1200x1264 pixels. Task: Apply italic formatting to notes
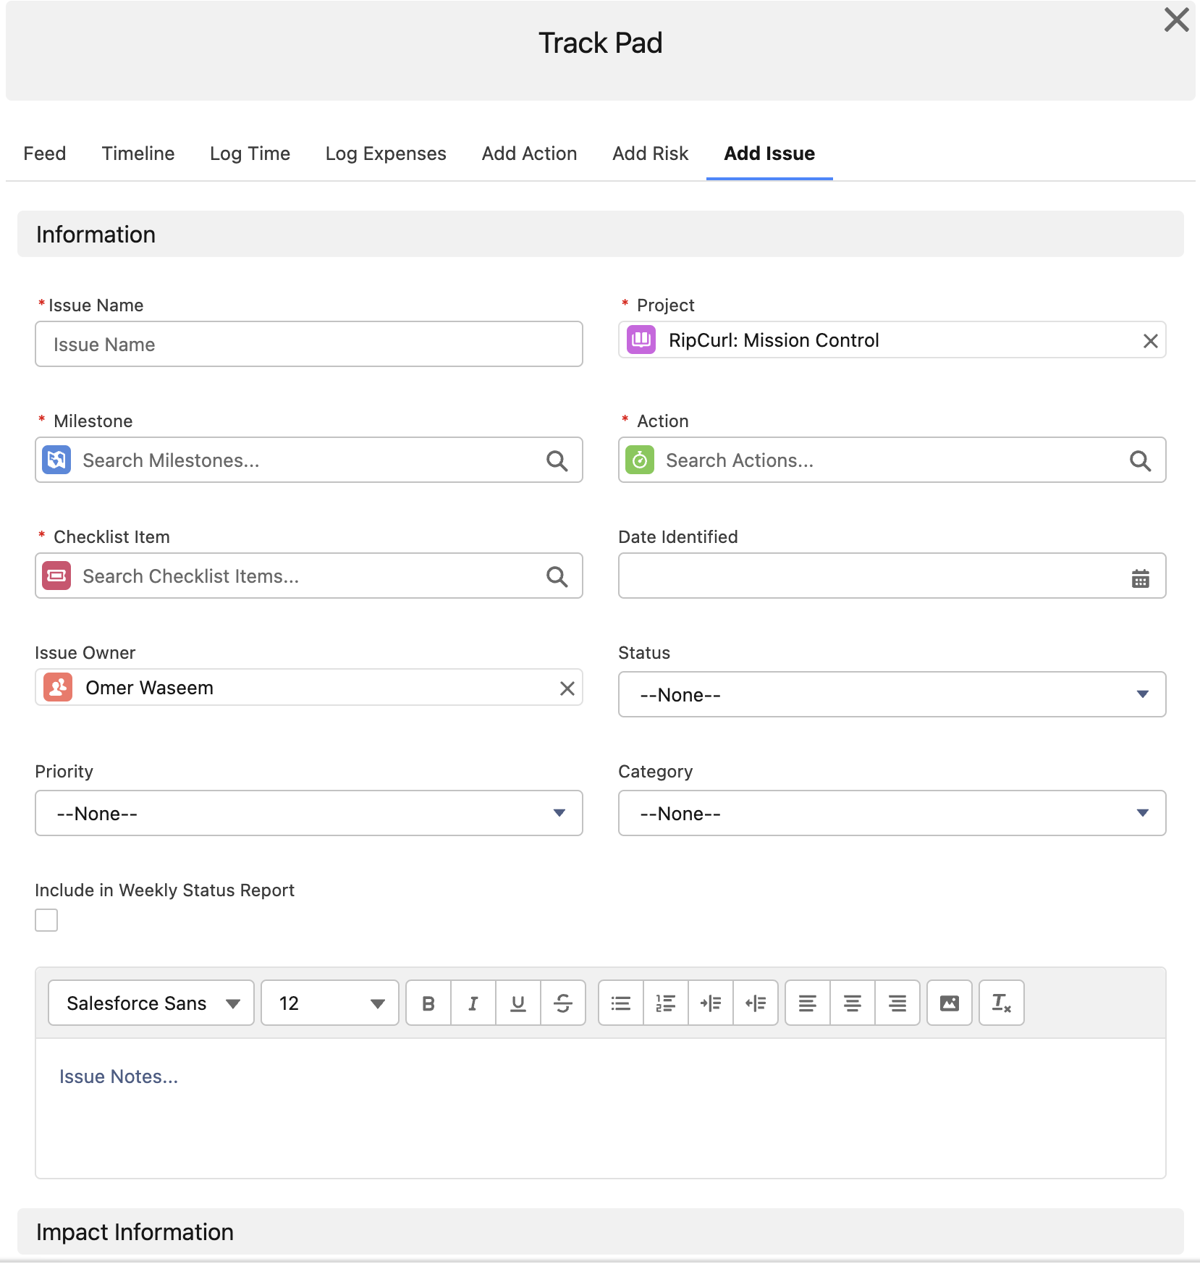[473, 1003]
